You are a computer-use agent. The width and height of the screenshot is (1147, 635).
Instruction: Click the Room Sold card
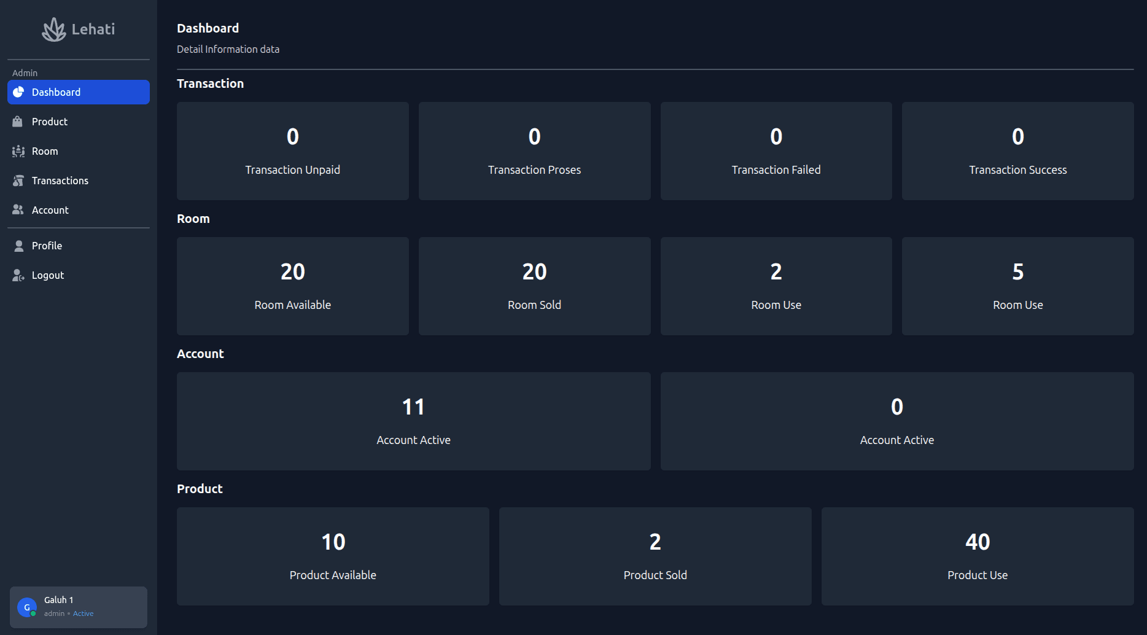click(x=534, y=286)
